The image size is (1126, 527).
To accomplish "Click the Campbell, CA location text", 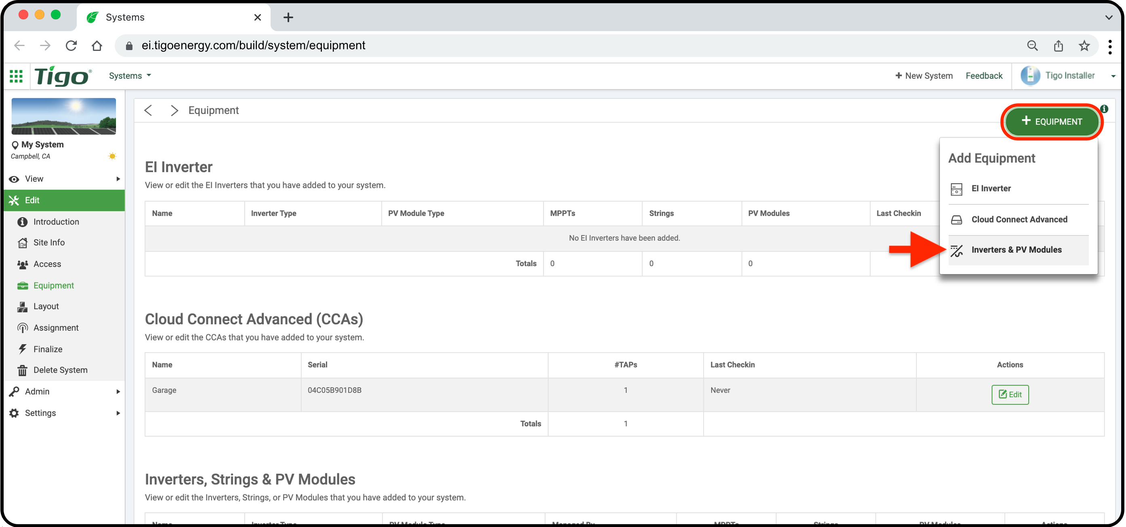I will [x=31, y=156].
